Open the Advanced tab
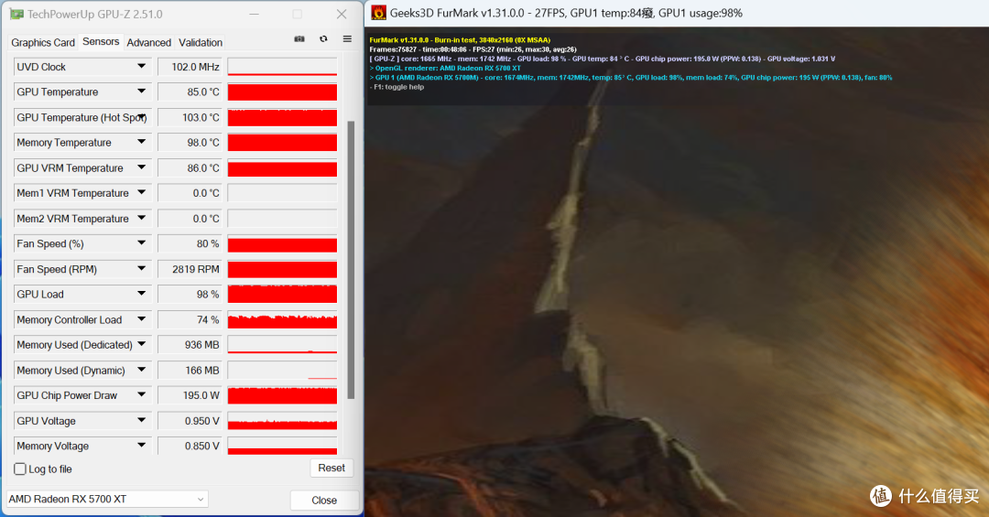This screenshot has height=517, width=989. tap(148, 43)
